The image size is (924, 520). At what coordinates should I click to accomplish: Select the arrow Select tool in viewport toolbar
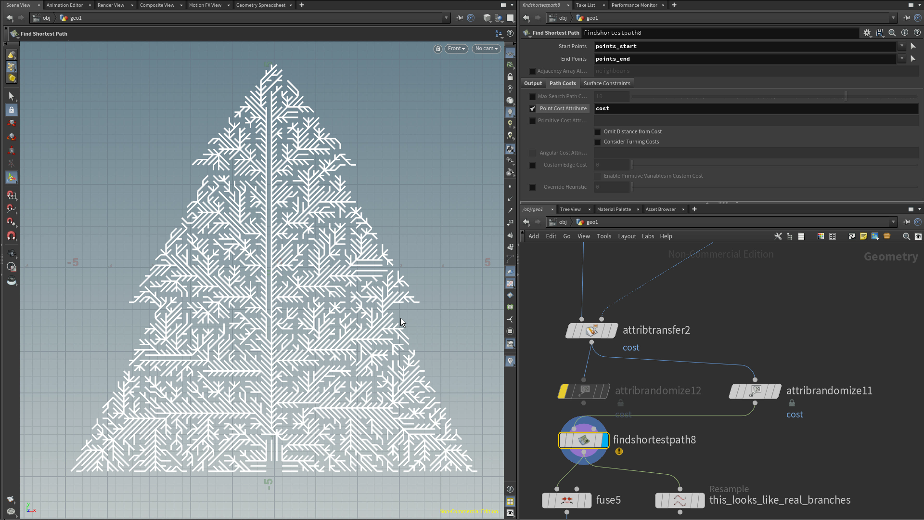(x=12, y=96)
